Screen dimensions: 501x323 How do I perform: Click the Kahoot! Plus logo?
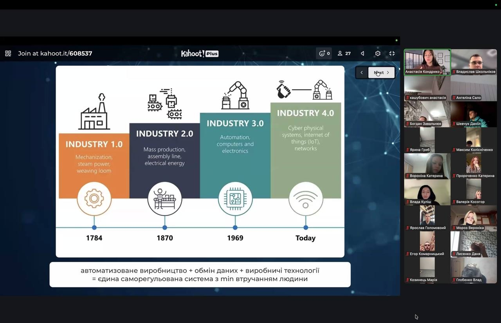pyautogui.click(x=200, y=54)
